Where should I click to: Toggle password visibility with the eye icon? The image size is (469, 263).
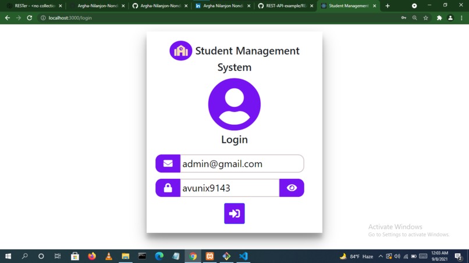pyautogui.click(x=292, y=188)
